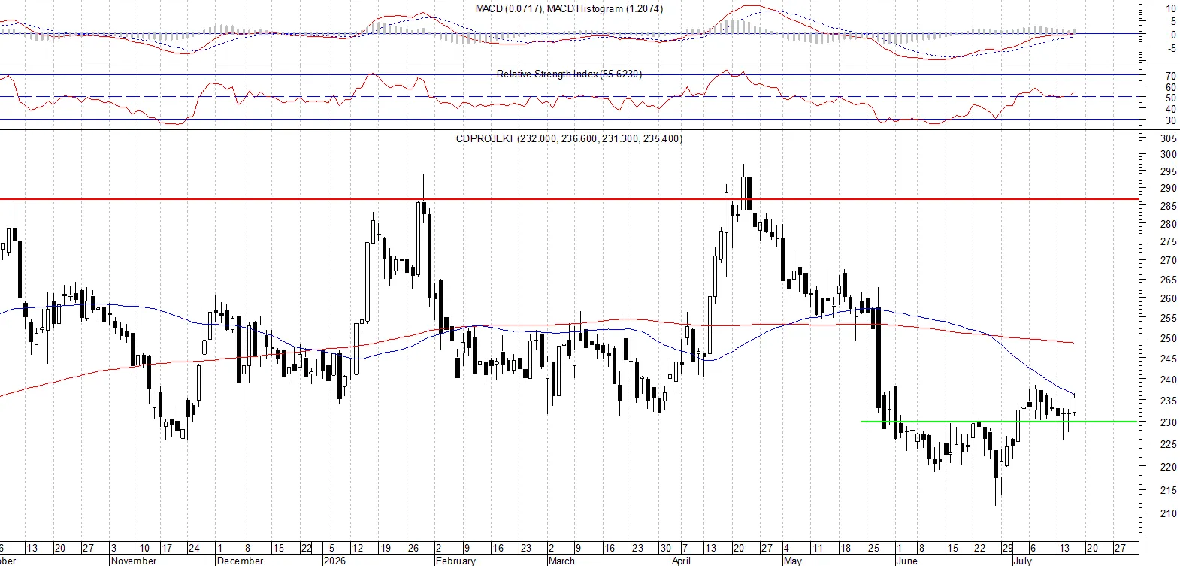This screenshot has width=1180, height=566.
Task: Click the -5 value on the MACD axis
Action: [x=1171, y=49]
